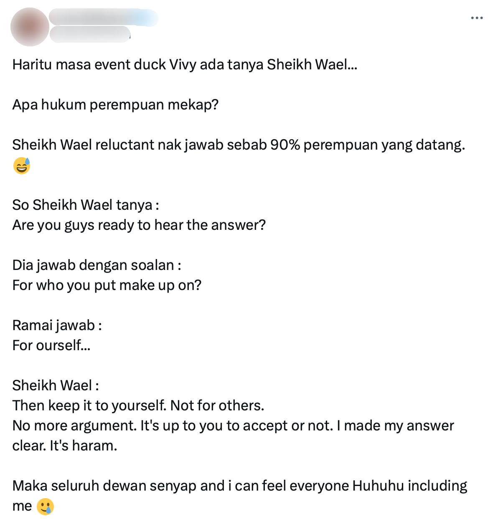
Task: Click the standalone "Sheikh Wael :" label
Action: (x=56, y=386)
